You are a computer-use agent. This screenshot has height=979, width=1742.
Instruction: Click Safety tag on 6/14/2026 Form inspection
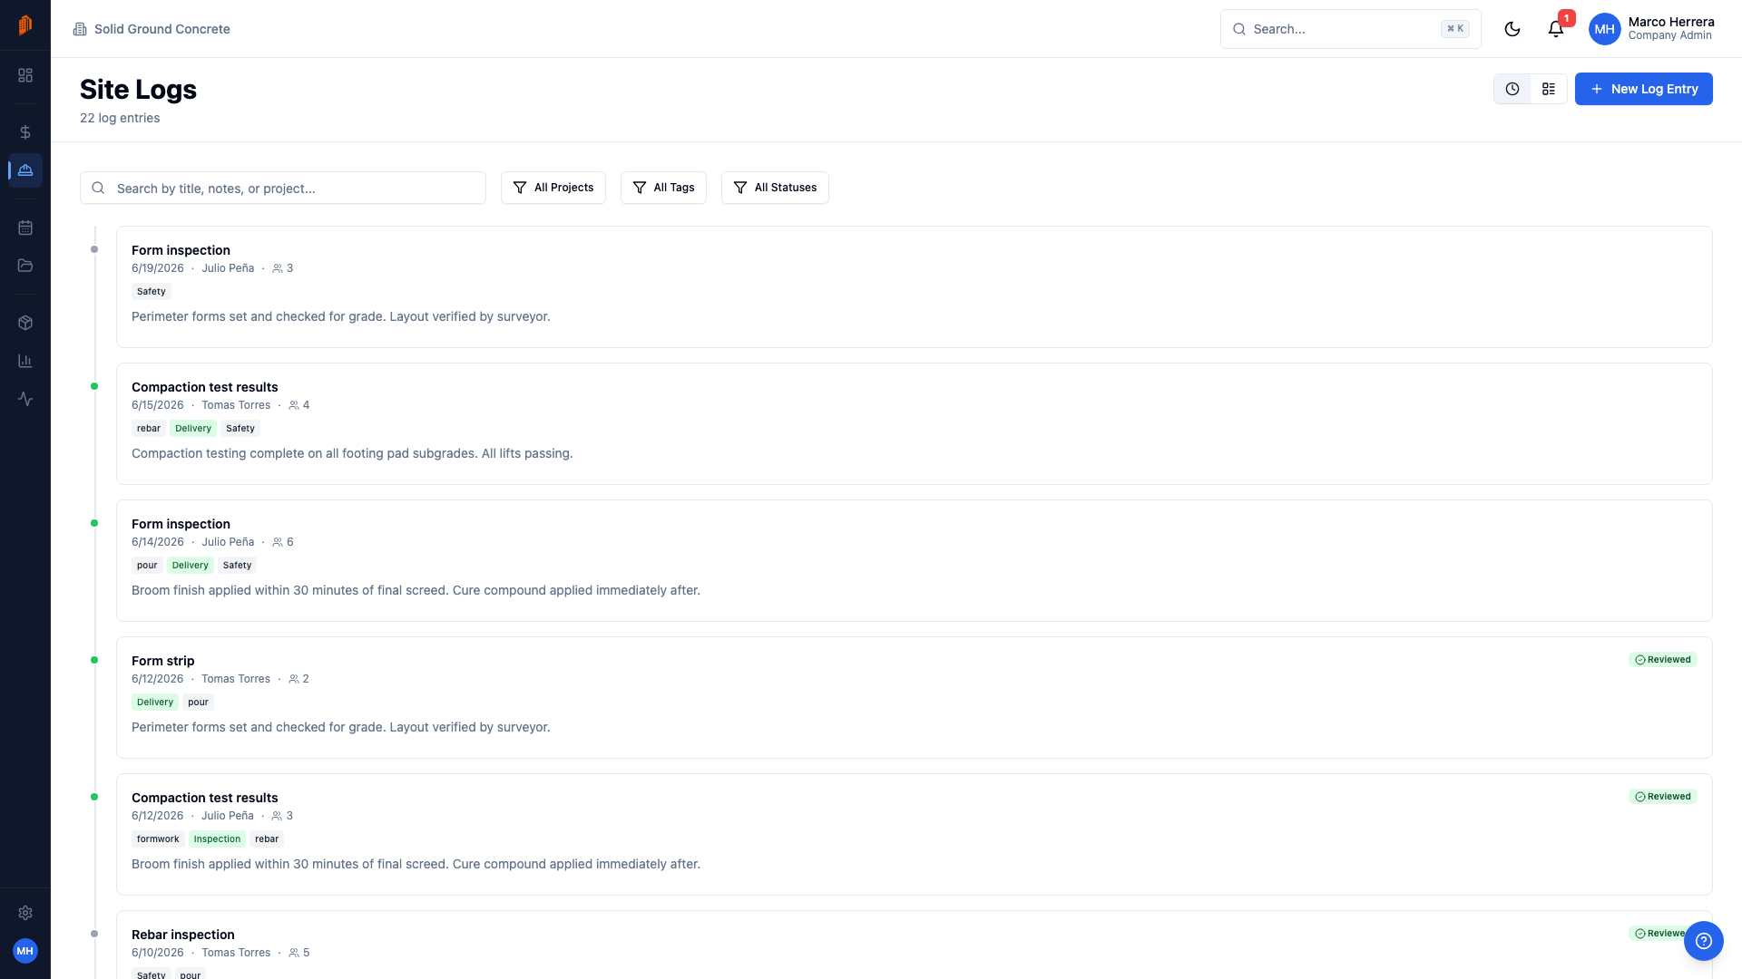point(238,565)
